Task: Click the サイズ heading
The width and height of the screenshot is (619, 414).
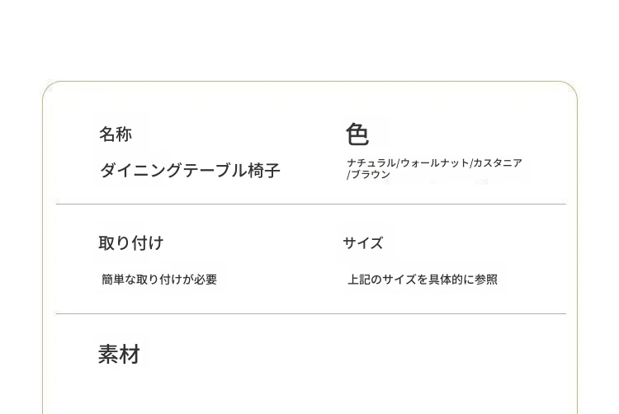Action: click(x=363, y=243)
